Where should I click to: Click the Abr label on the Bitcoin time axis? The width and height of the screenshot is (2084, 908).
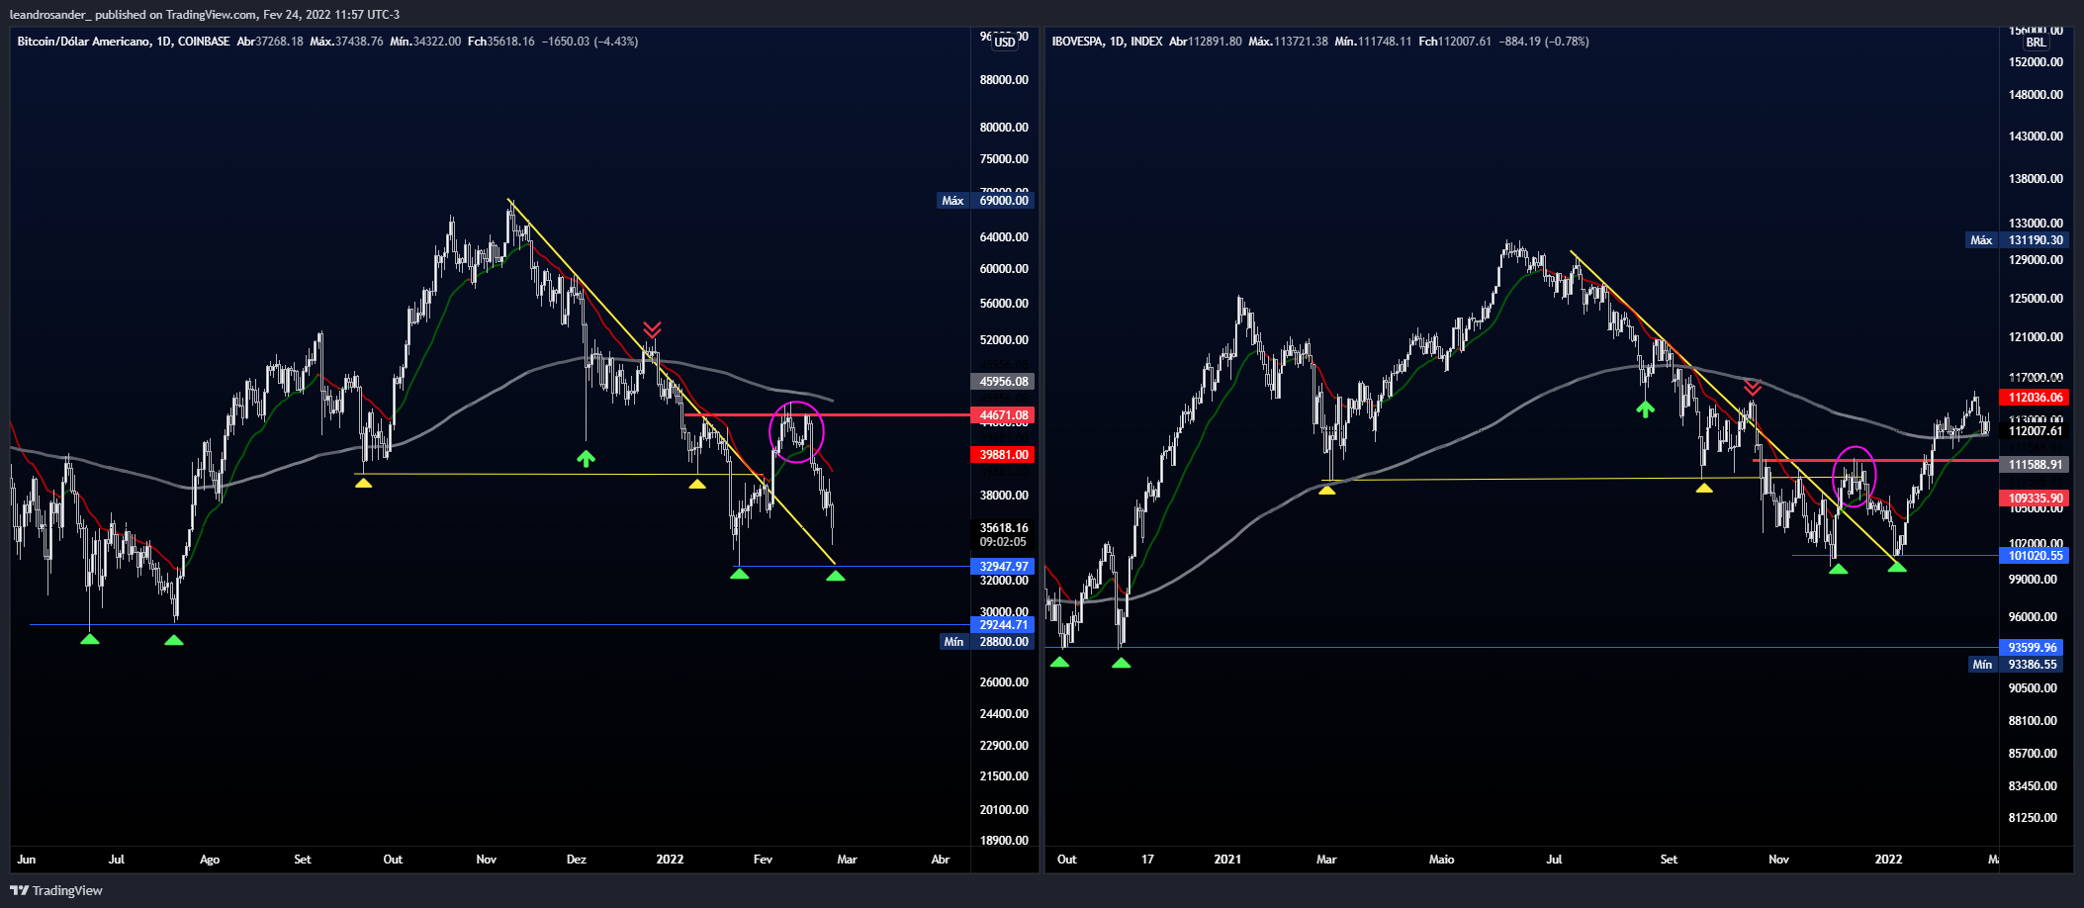point(941,860)
